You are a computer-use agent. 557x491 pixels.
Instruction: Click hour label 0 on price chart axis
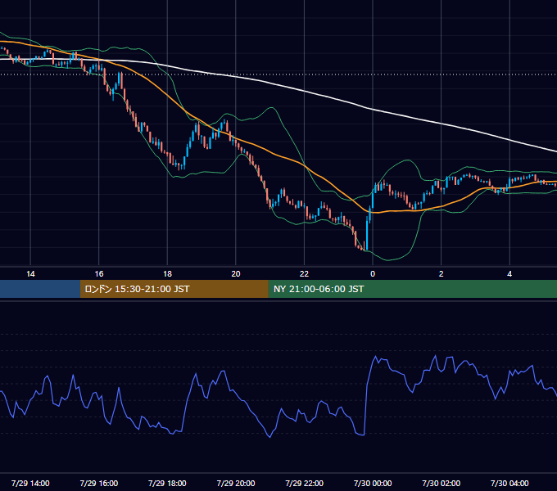click(373, 274)
